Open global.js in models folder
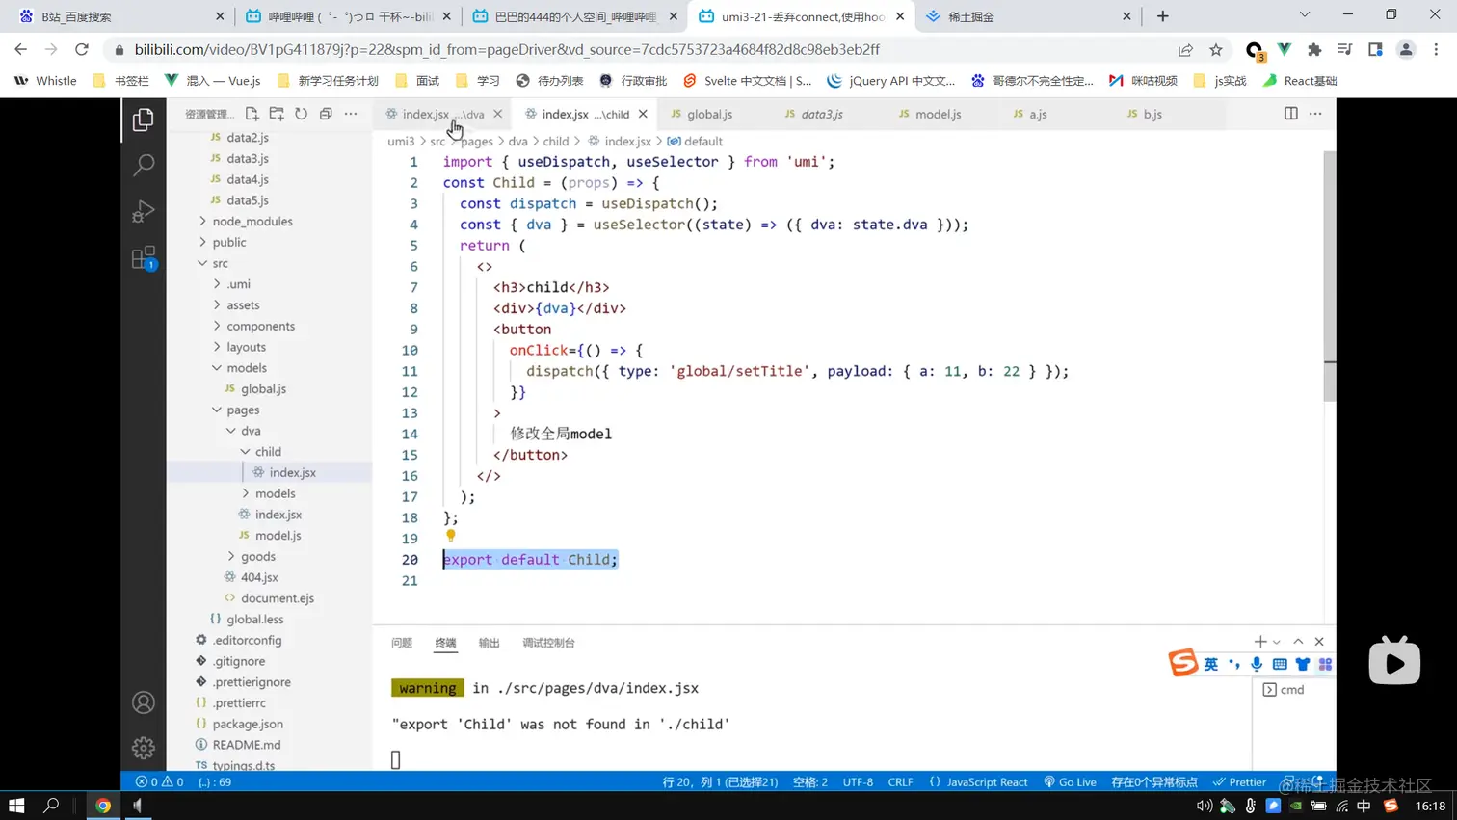The image size is (1457, 820). coord(263,388)
